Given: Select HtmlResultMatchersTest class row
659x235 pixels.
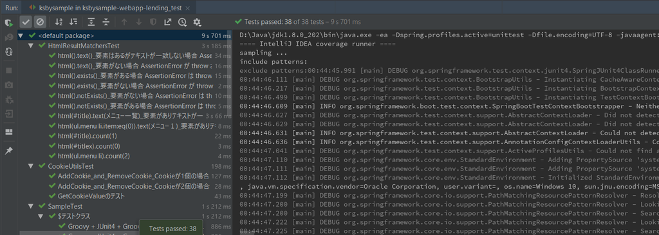Looking at the screenshot, I should point(125,46).
